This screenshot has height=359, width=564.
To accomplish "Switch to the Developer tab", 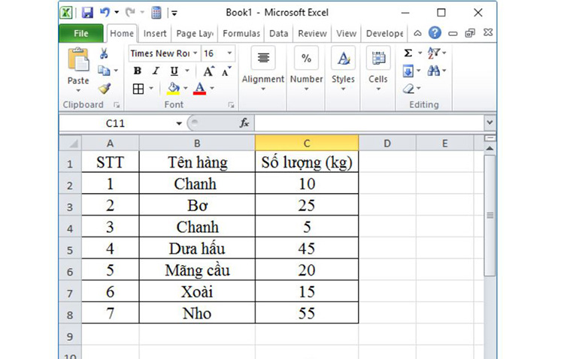I will 384,33.
